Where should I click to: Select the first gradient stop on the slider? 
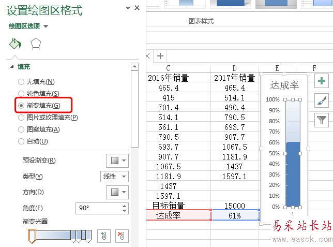pyautogui.click(x=32, y=236)
